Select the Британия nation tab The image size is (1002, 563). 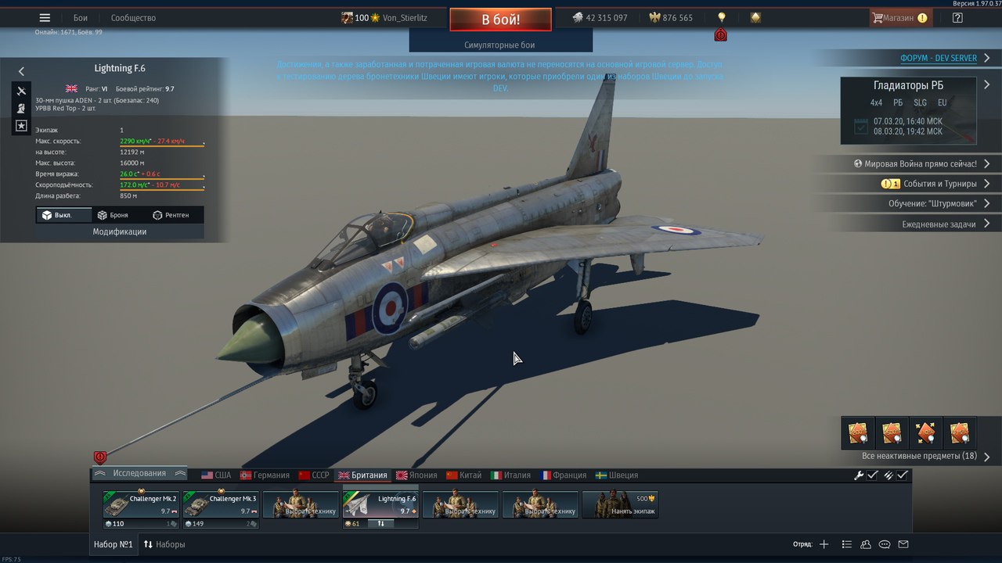pyautogui.click(x=362, y=475)
